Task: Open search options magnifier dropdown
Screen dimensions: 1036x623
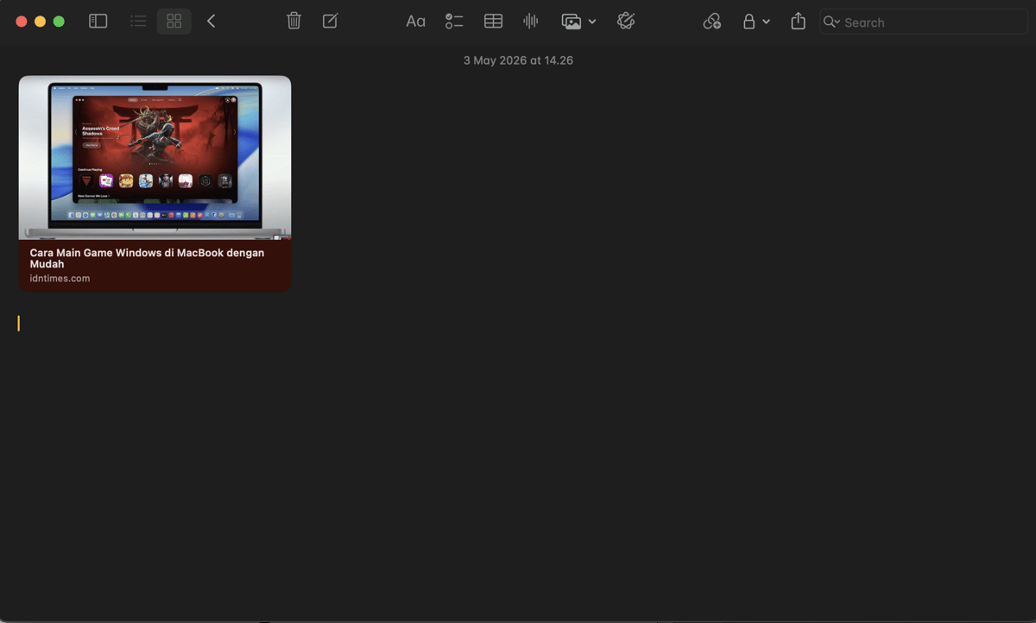Action: 831,22
